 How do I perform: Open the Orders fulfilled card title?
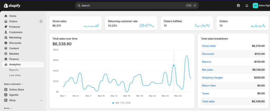(173, 21)
